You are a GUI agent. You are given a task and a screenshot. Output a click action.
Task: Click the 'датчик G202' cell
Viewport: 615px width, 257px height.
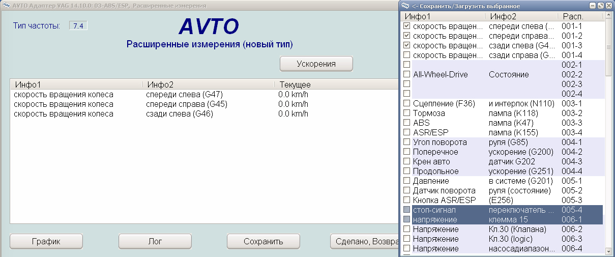[512, 161]
